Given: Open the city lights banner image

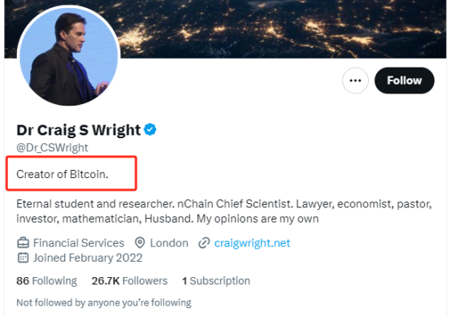Looking at the screenshot, I should [x=225, y=28].
